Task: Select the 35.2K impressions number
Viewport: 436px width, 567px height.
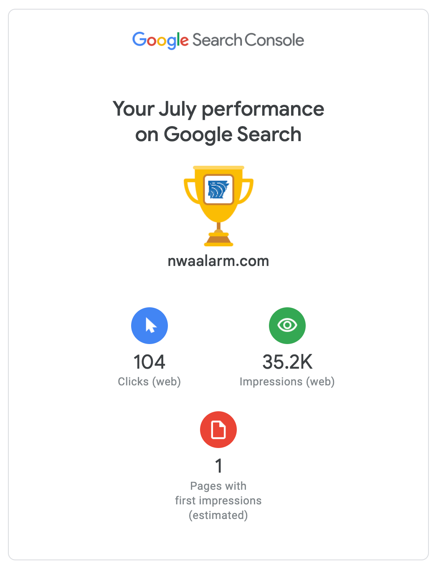Action: [287, 362]
